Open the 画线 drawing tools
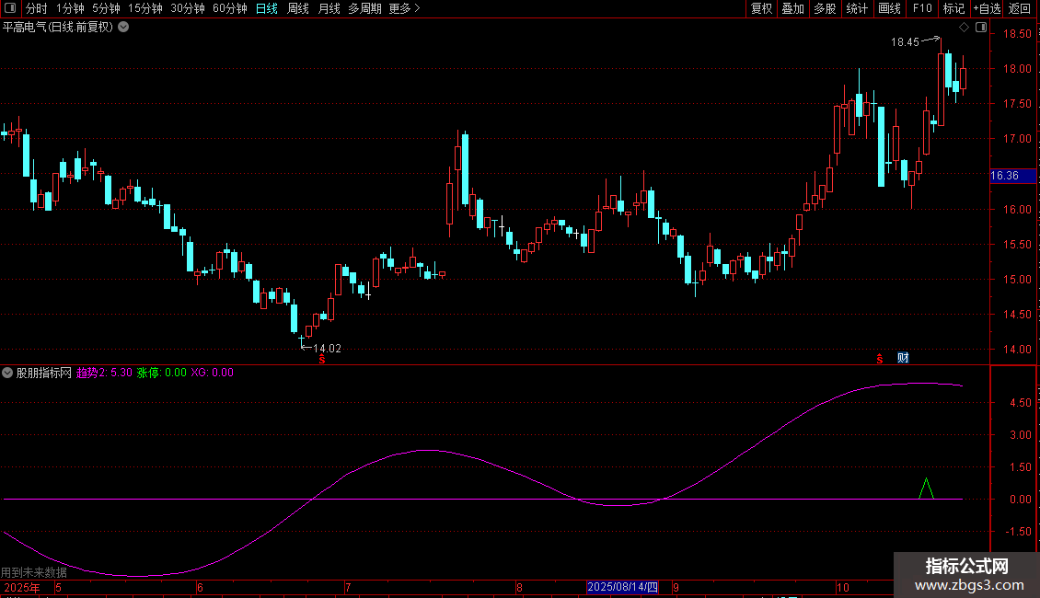 (889, 9)
